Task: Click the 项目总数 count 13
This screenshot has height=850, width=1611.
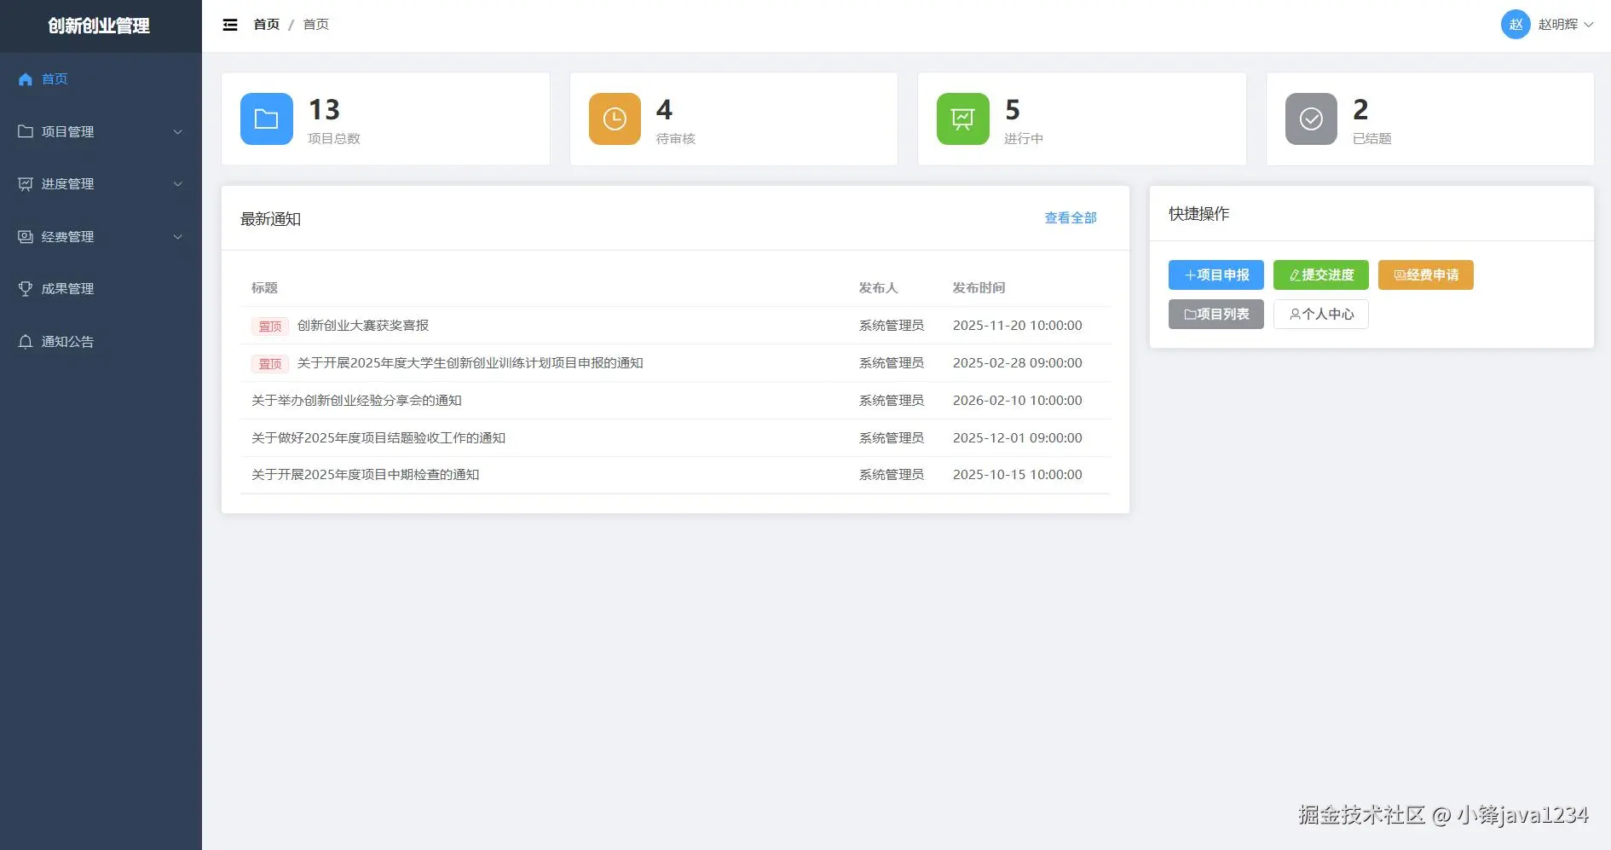Action: (x=324, y=110)
